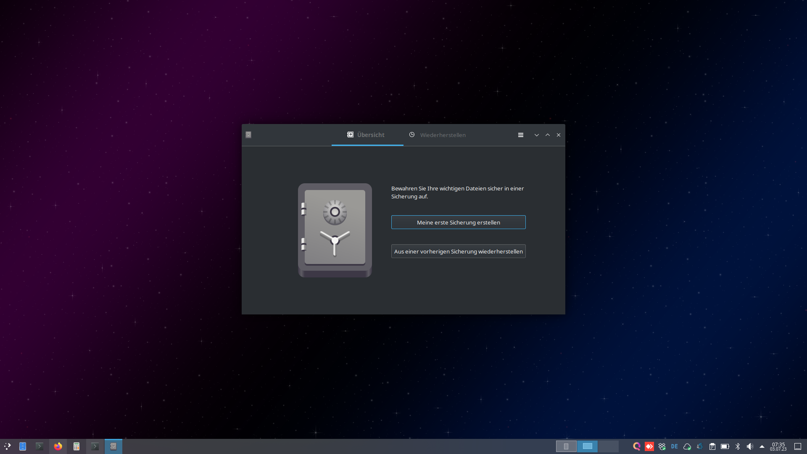Screen dimensions: 807x454
Task: Click the safe app icon in title bar
Action: tap(248, 135)
